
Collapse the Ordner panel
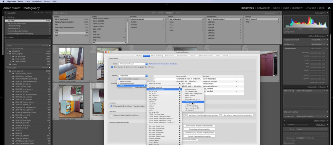(x=6, y=37)
